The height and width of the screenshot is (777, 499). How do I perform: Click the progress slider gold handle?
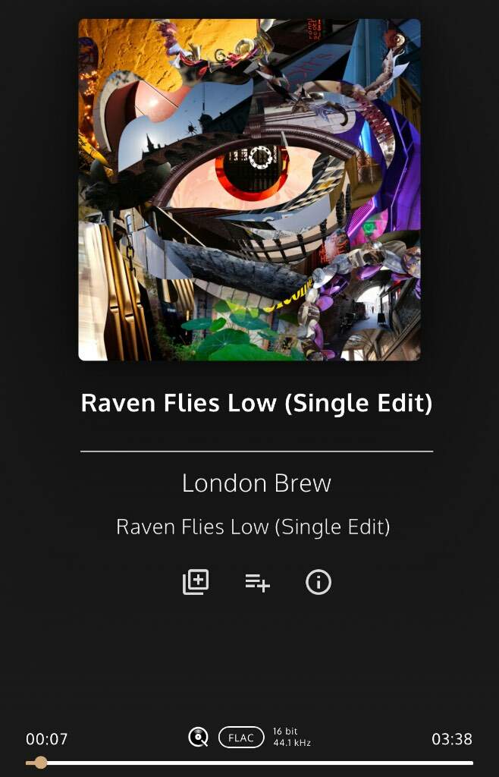coord(41,763)
